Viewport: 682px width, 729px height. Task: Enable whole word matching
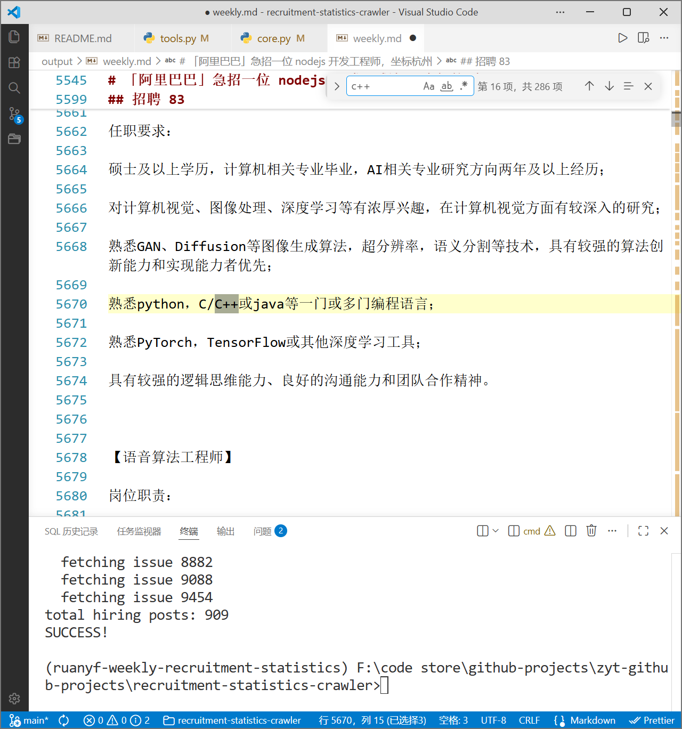click(x=446, y=86)
